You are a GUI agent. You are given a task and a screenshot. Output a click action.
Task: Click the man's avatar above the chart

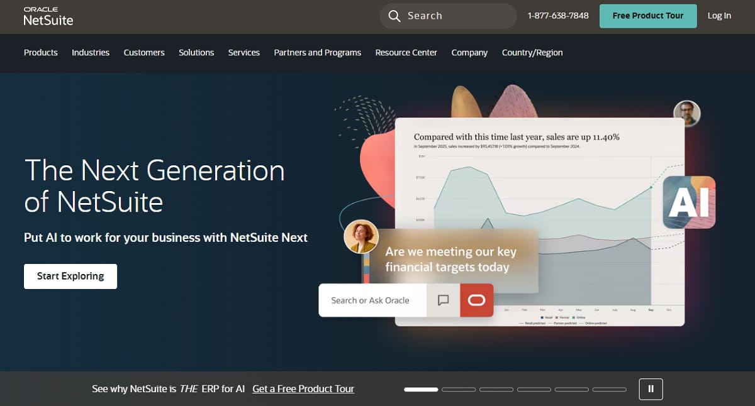point(686,114)
